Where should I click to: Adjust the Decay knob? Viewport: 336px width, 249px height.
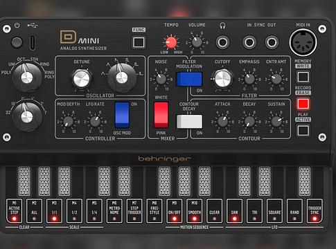(x=249, y=122)
